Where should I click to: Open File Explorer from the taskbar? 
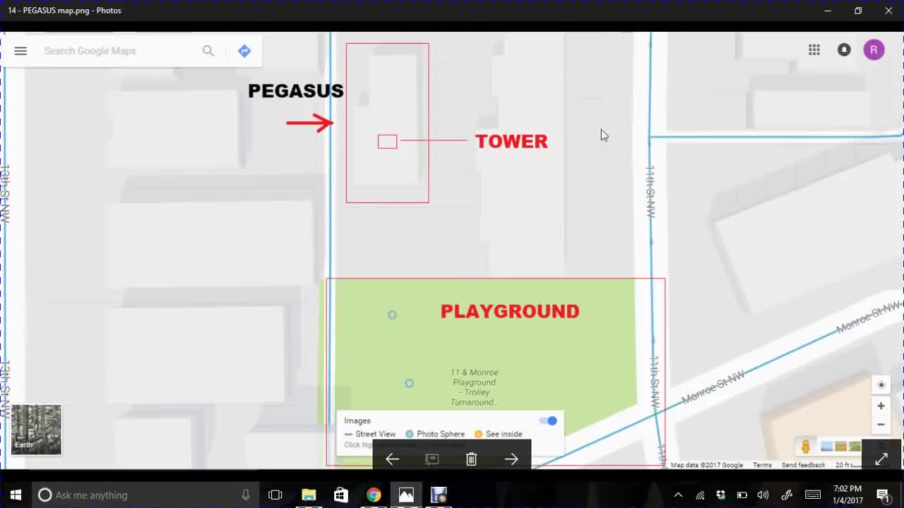tap(309, 495)
